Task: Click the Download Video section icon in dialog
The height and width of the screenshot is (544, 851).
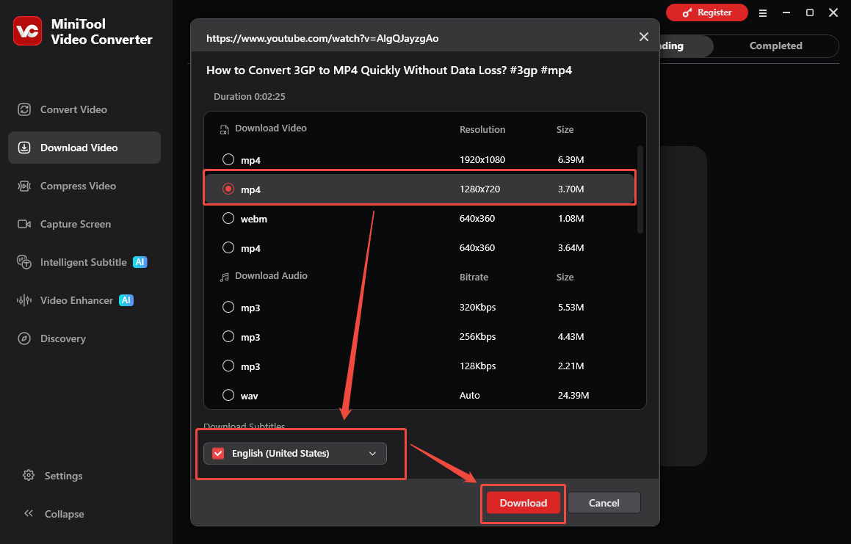Action: click(224, 129)
